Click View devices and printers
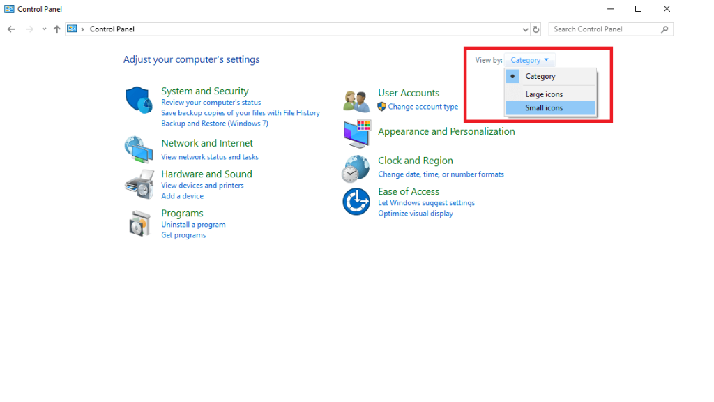This screenshot has height=402, width=714. [202, 186]
